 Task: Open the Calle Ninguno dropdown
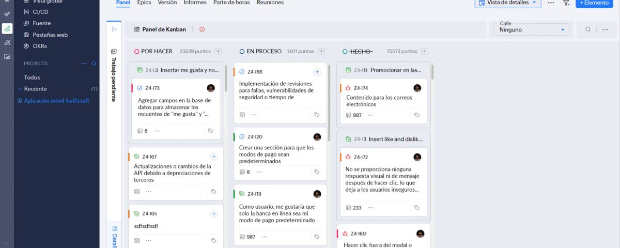coord(532,30)
